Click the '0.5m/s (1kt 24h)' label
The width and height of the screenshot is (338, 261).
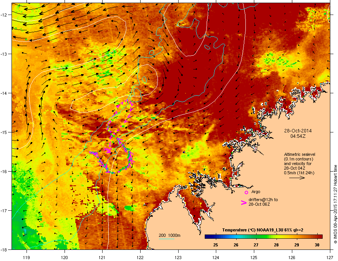tap(299, 173)
